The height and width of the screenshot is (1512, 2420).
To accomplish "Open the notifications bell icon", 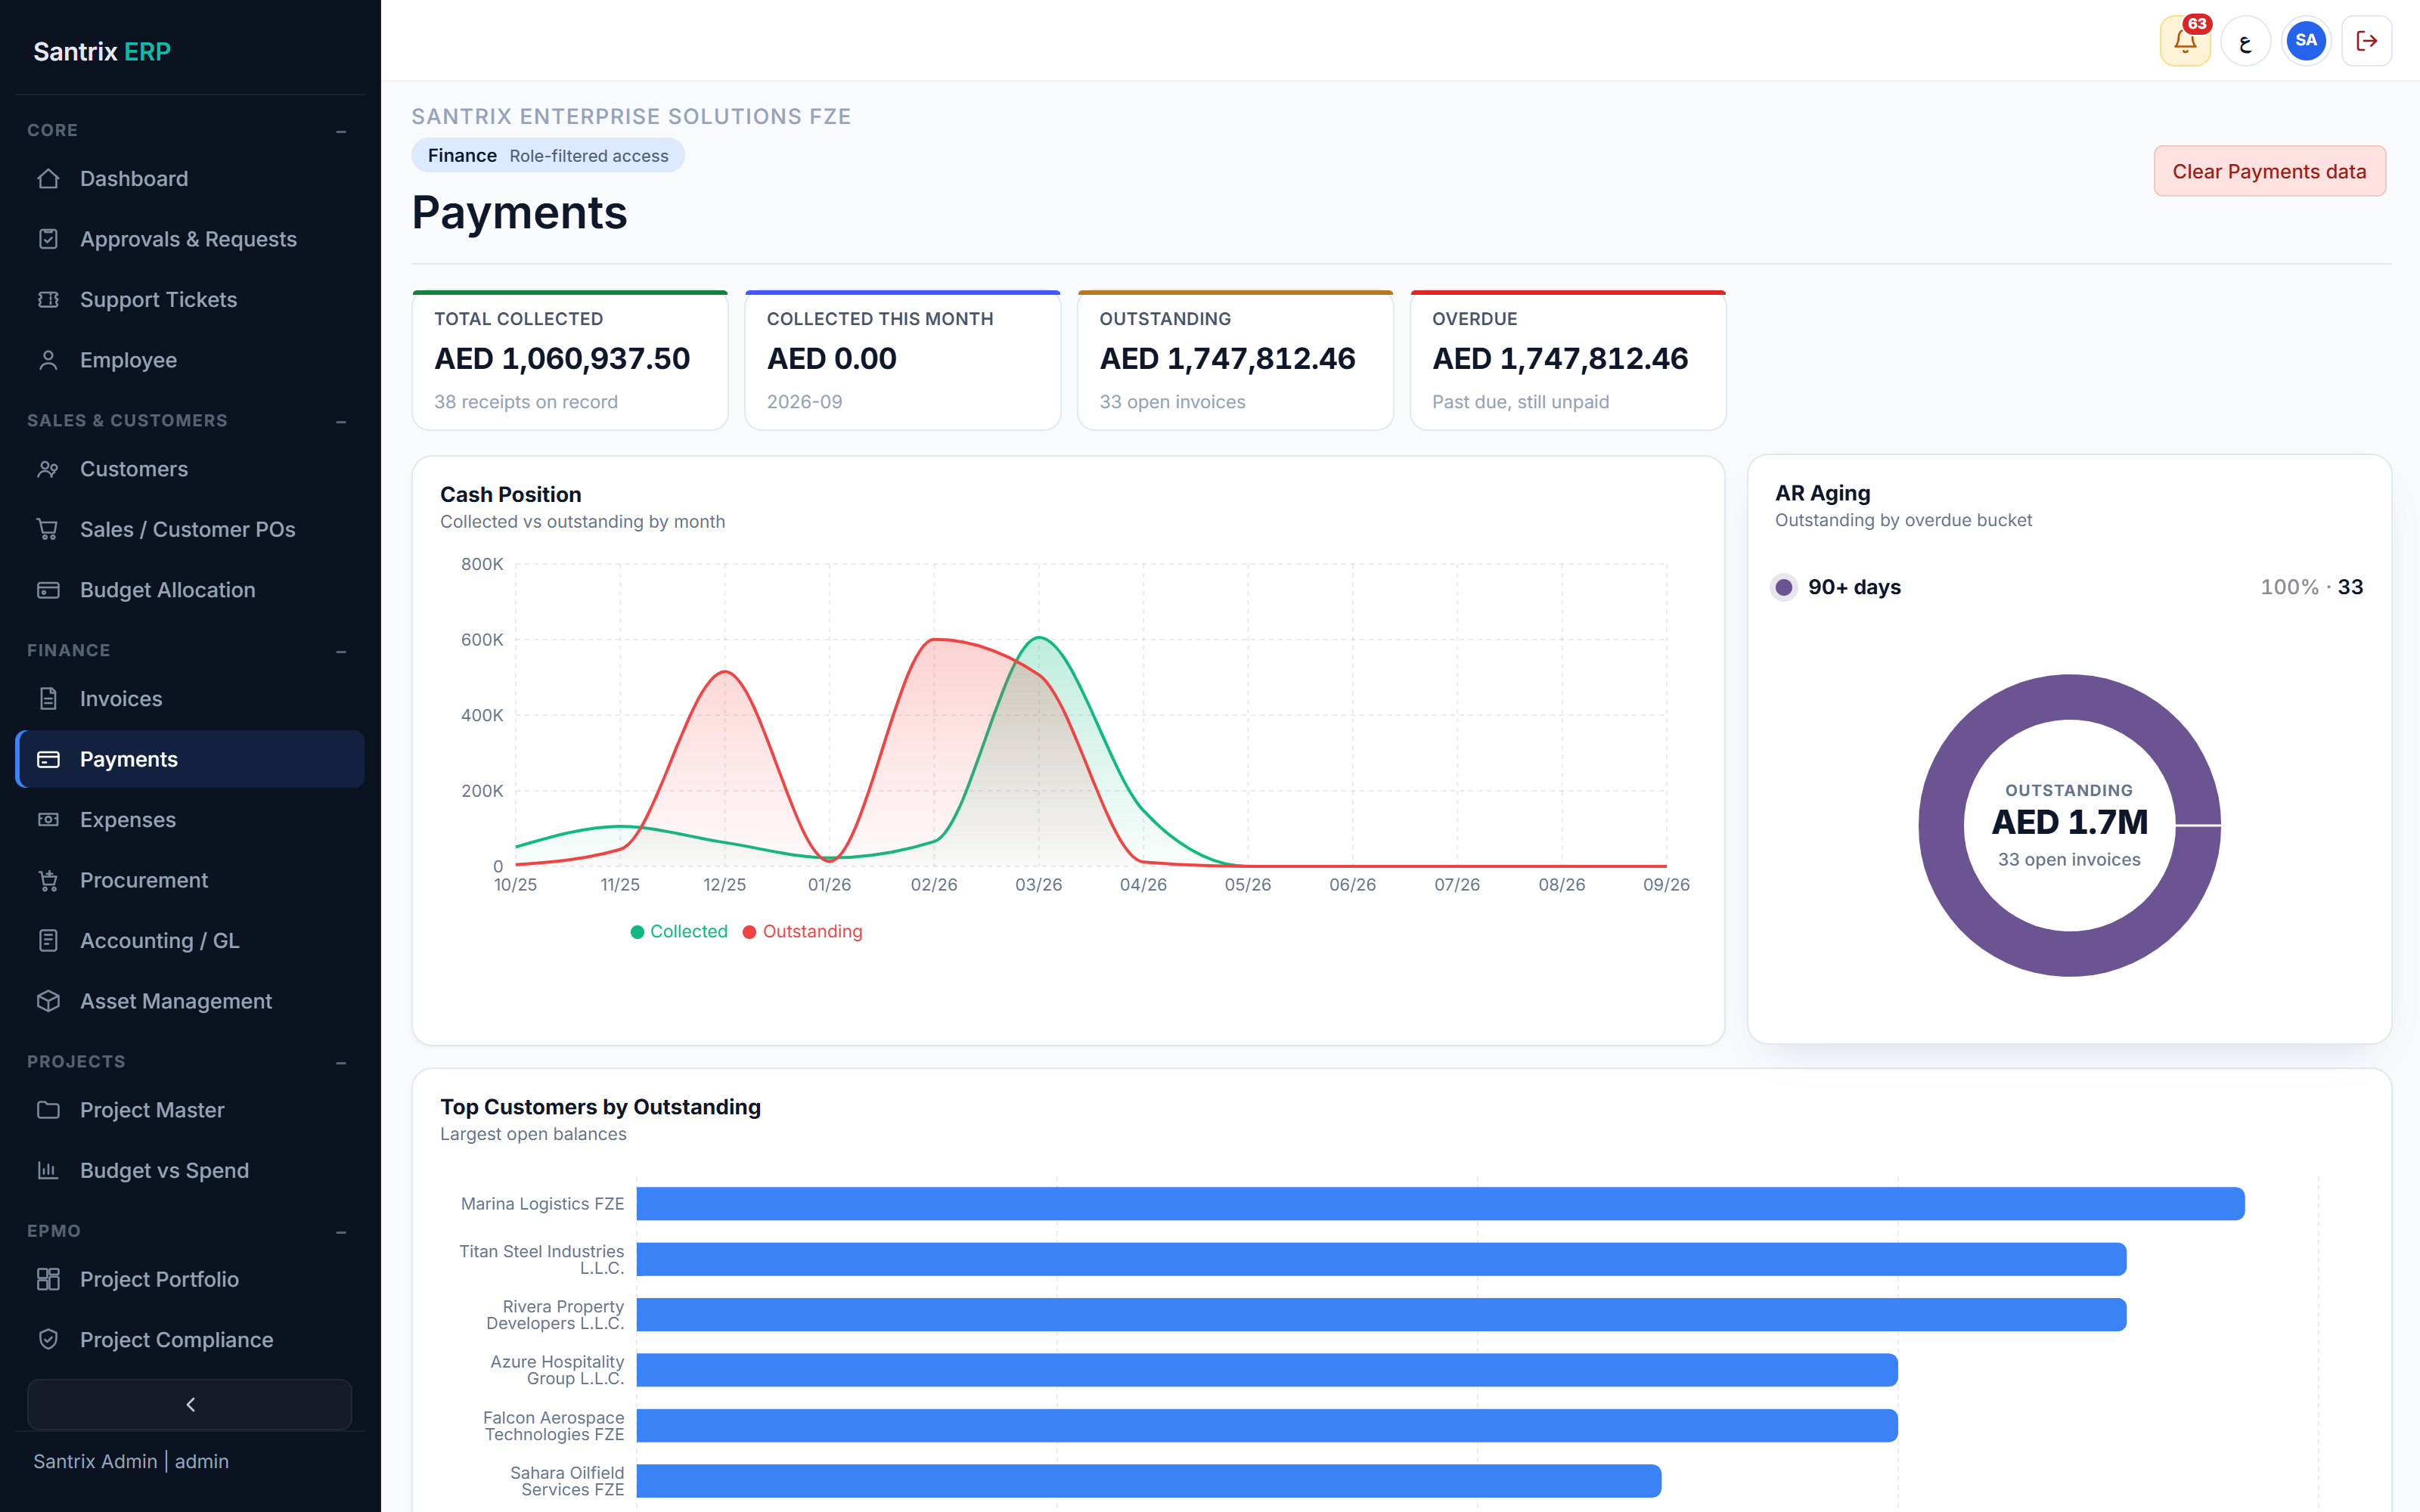I will tap(2184, 41).
